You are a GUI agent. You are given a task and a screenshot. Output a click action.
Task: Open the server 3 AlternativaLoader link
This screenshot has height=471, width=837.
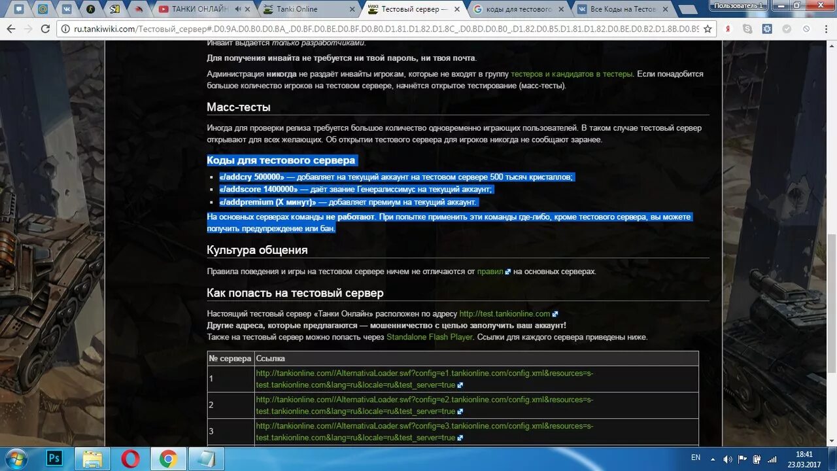coord(424,431)
